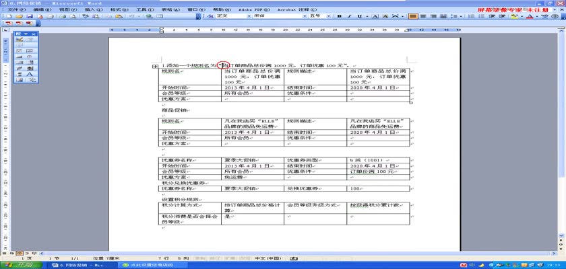Click the Bullets list icon

482,16
